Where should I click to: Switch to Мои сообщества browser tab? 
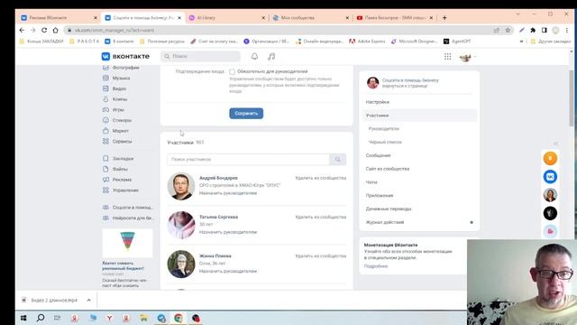pyautogui.click(x=310, y=18)
